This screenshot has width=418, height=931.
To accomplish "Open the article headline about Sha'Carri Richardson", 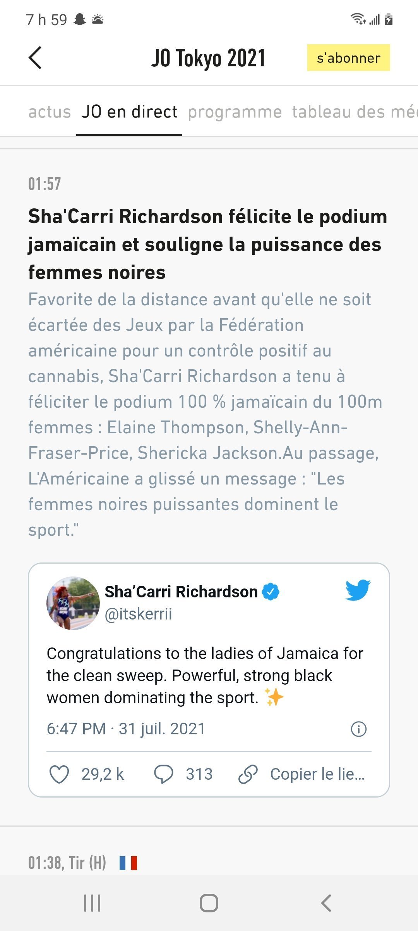I will (x=208, y=244).
